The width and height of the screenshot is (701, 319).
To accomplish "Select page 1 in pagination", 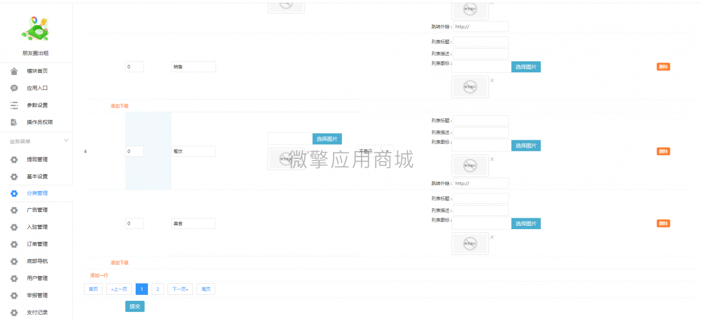I will coord(141,289).
